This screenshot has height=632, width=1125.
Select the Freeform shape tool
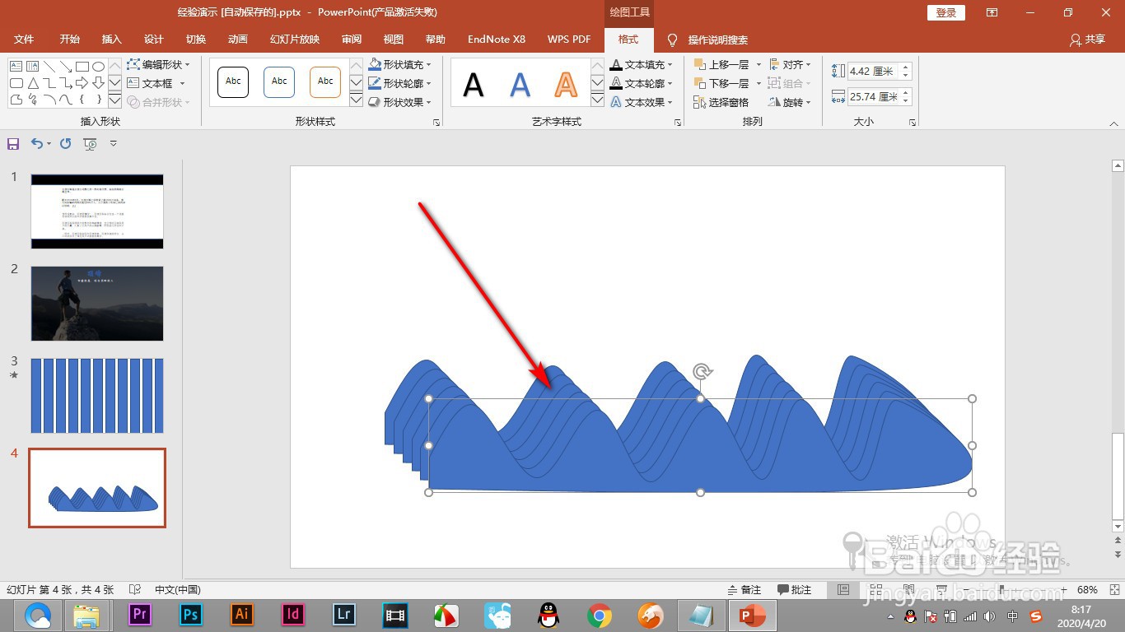click(x=16, y=100)
